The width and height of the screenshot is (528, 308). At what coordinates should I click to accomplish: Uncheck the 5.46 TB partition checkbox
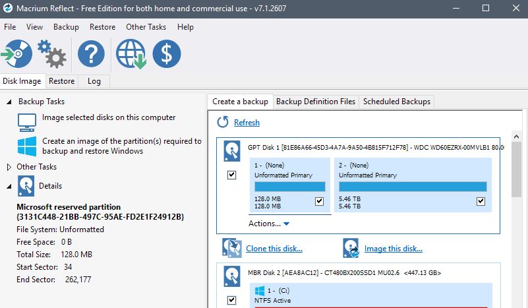coord(481,201)
